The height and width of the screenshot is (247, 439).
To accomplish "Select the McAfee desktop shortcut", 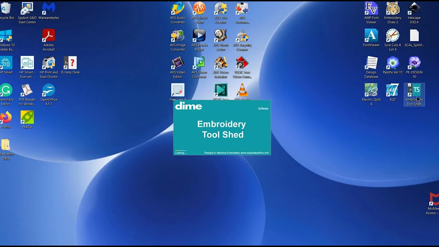I will pyautogui.click(x=433, y=204).
